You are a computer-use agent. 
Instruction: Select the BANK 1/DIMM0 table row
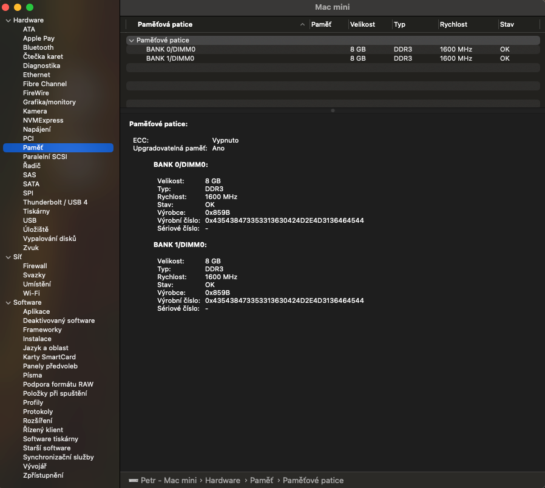coord(333,58)
